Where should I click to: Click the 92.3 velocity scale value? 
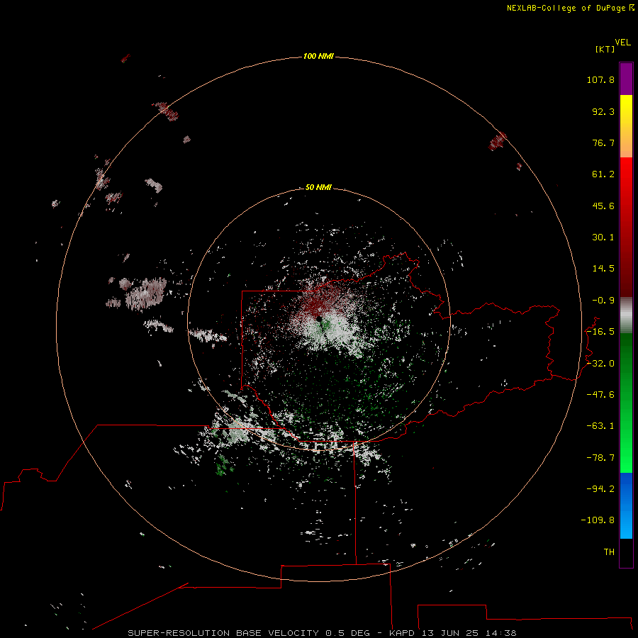coord(603,111)
